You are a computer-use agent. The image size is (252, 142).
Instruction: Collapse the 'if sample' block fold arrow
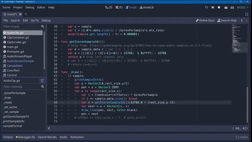pos(59,76)
